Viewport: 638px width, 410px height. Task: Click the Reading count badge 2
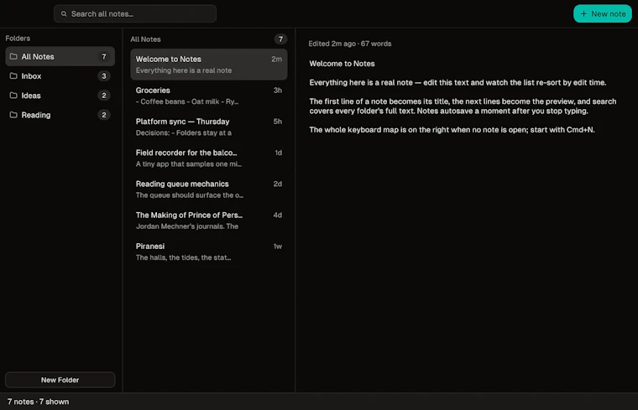click(x=104, y=115)
